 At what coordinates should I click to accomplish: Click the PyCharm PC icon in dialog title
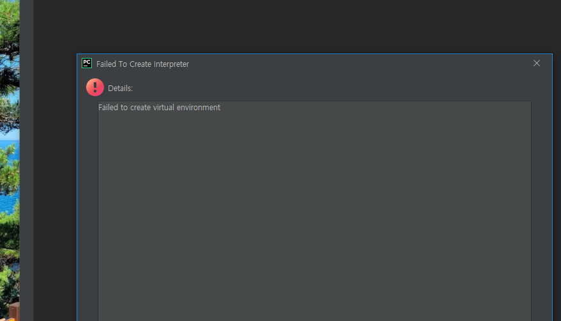[x=87, y=63]
